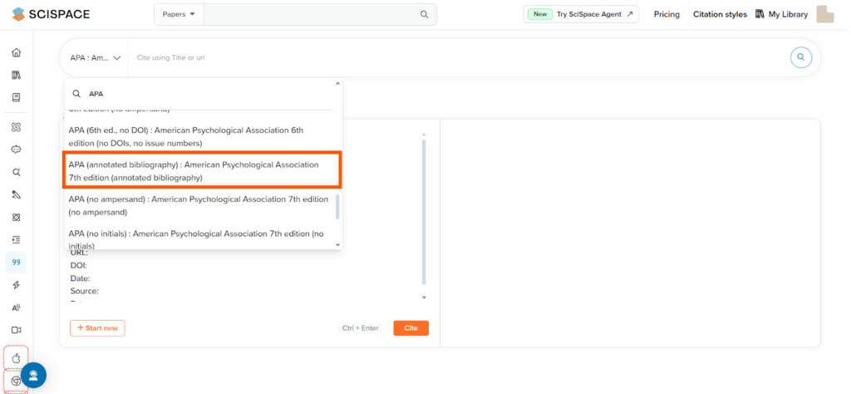Image resolution: width=851 pixels, height=394 pixels.
Task: Click the magnifier icon in style search
Action: coord(77,94)
